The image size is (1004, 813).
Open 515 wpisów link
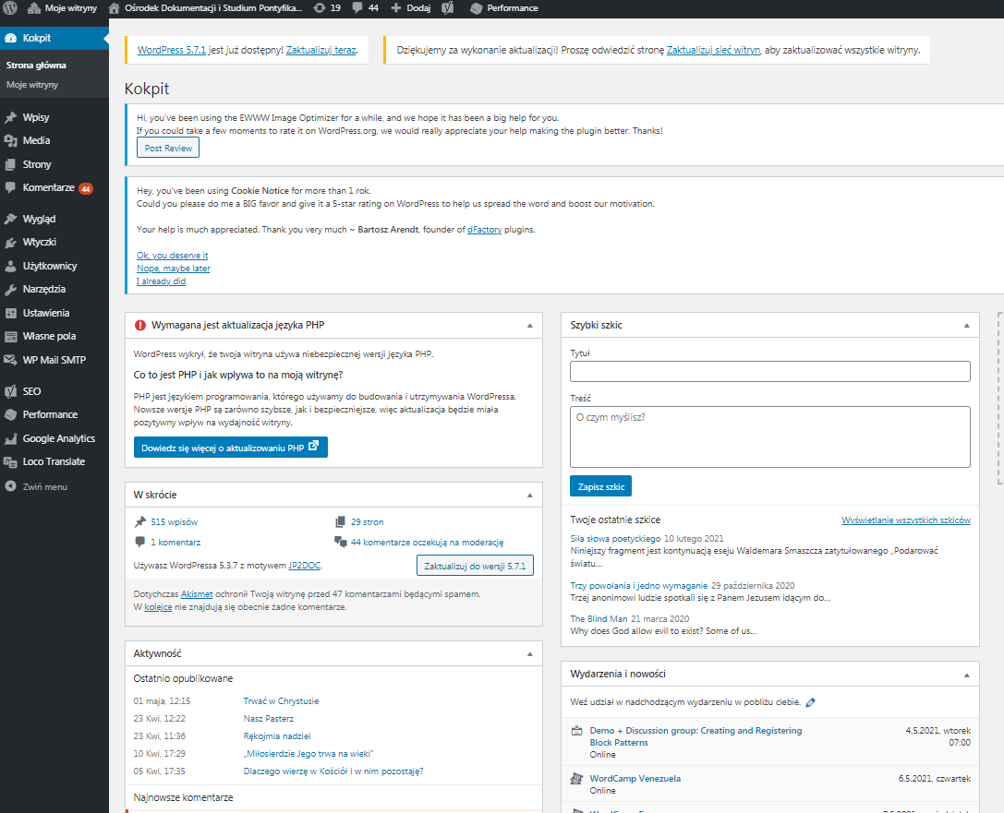(175, 522)
